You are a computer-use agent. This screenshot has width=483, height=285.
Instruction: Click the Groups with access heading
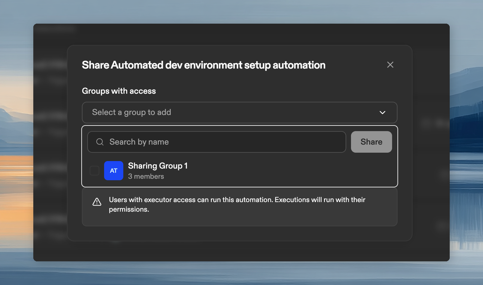pyautogui.click(x=119, y=91)
